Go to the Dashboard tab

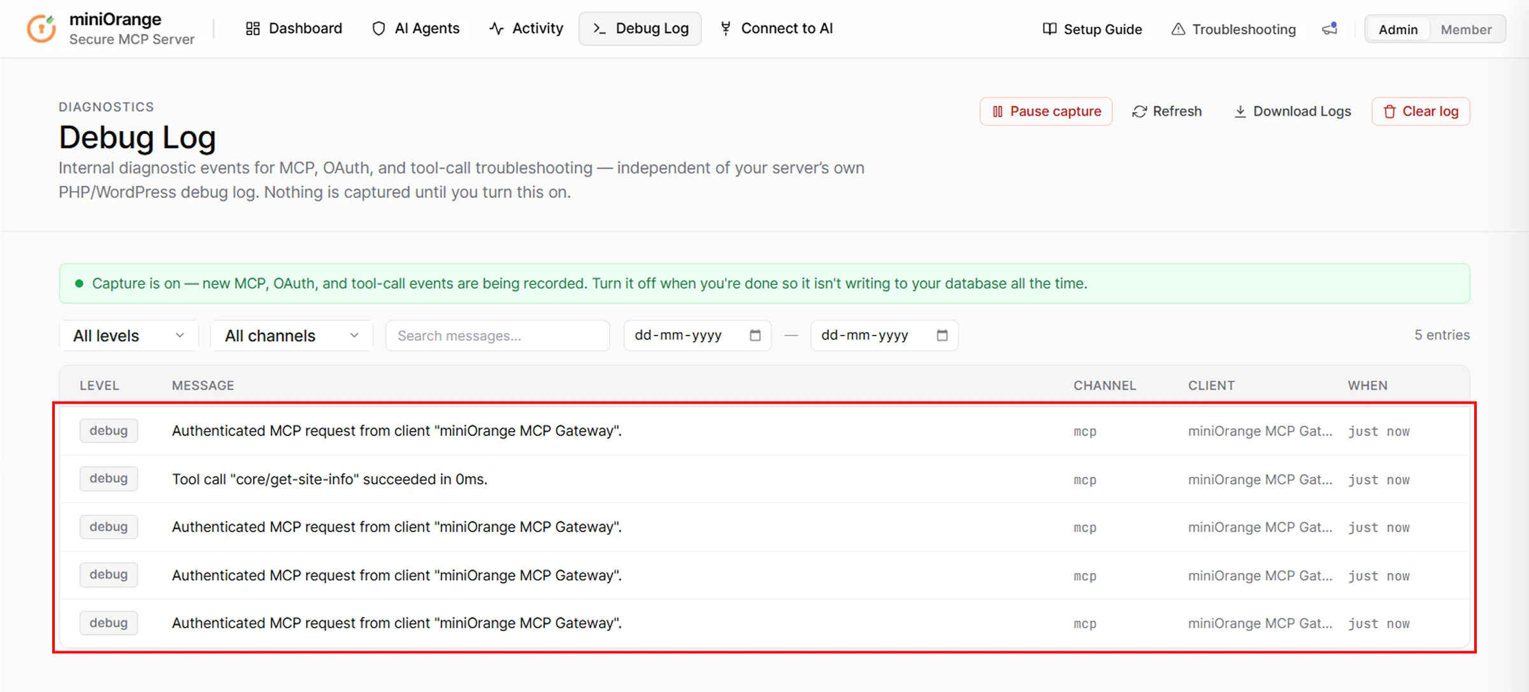point(294,29)
